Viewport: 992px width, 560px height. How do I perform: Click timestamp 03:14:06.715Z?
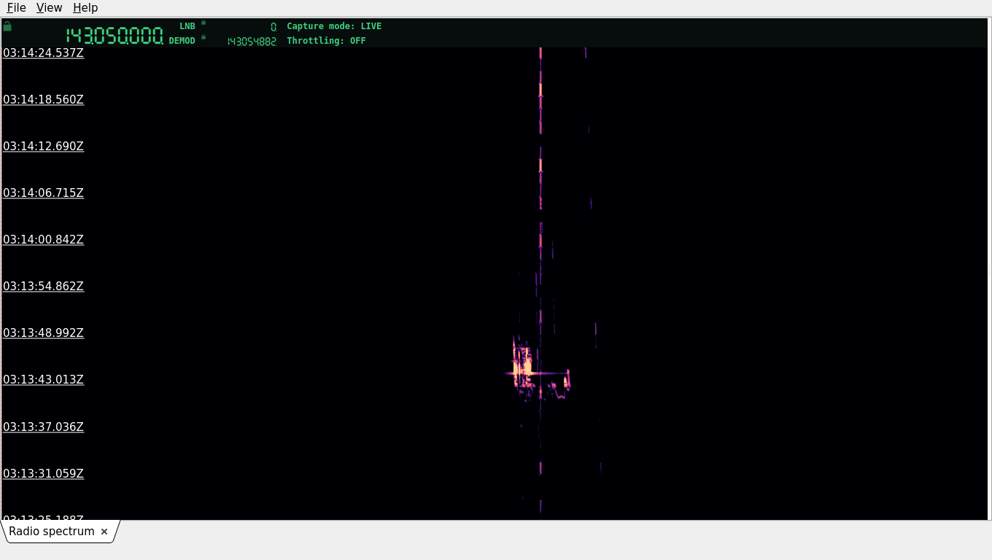[44, 192]
